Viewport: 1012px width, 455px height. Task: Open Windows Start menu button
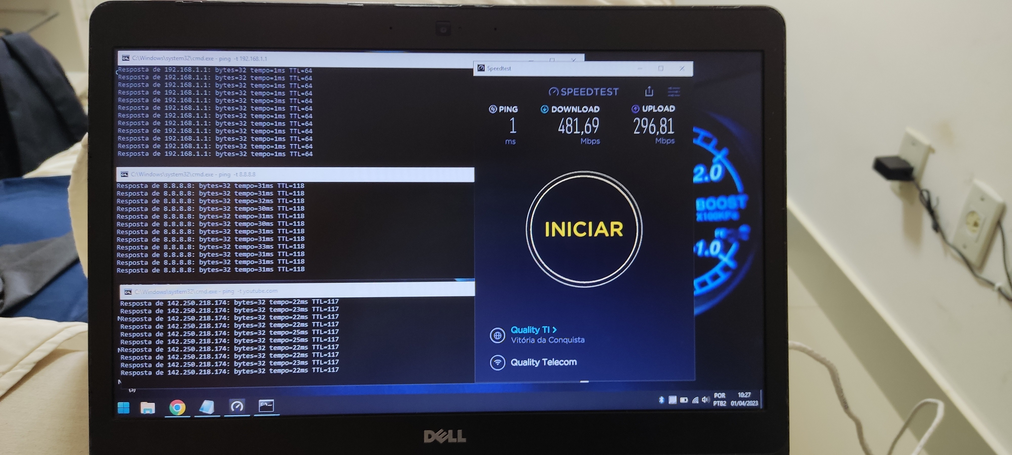click(123, 408)
